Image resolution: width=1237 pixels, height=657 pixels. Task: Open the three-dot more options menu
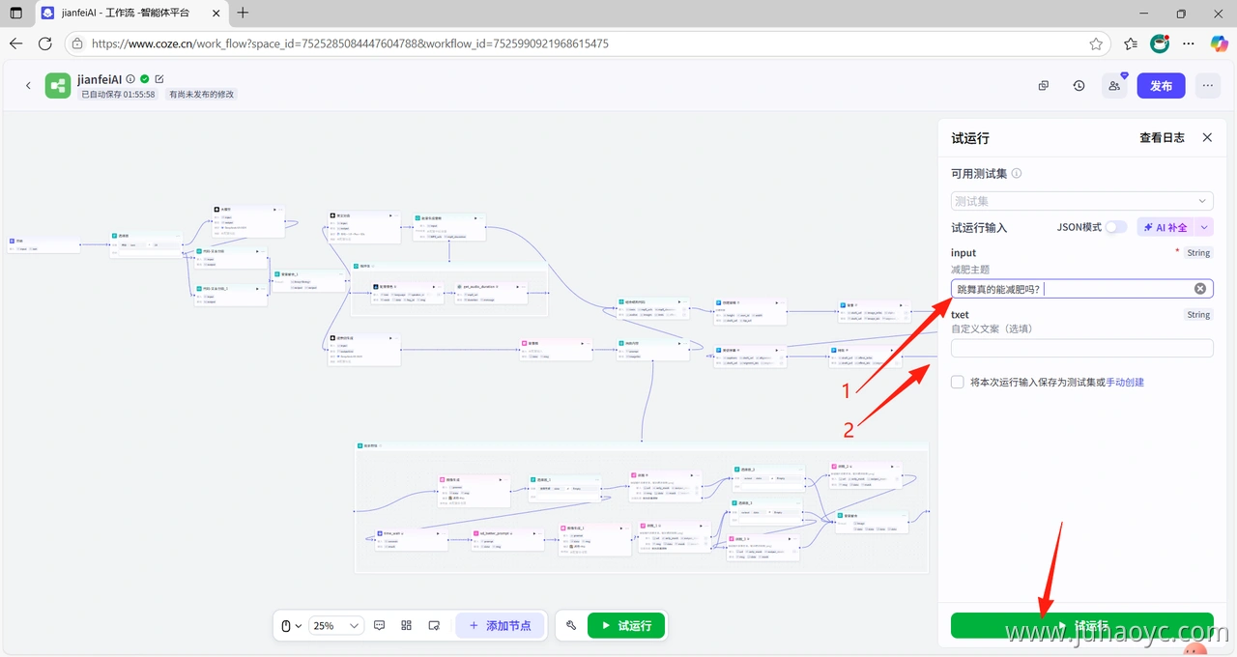1207,85
